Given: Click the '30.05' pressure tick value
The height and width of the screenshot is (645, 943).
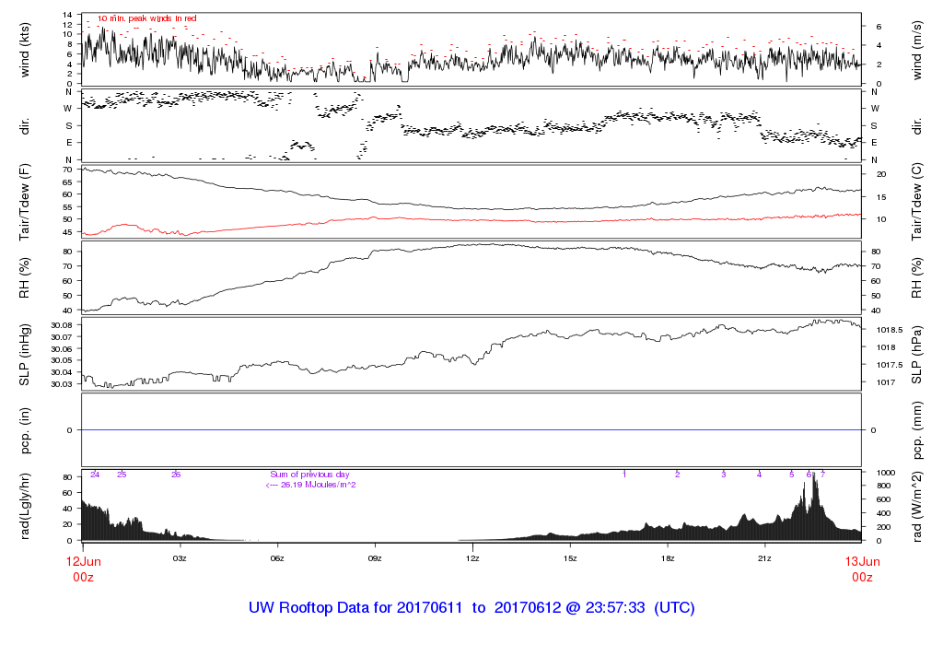Looking at the screenshot, I should pyautogui.click(x=62, y=360).
